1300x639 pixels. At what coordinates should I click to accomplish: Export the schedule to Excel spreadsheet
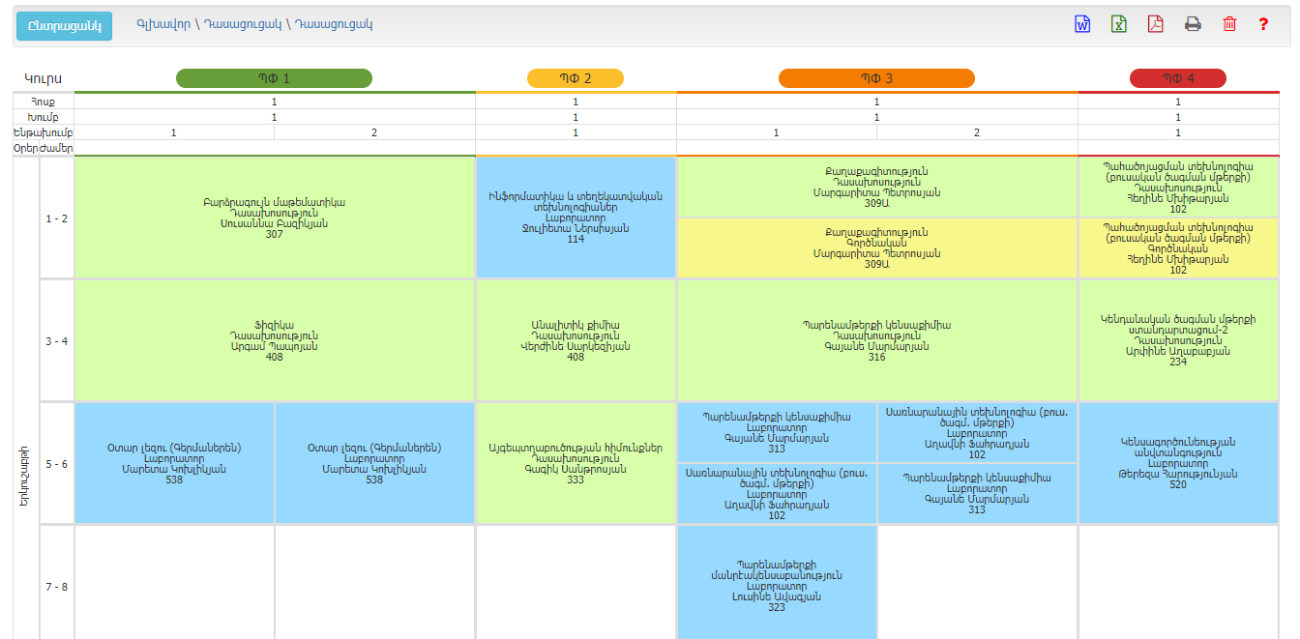pos(1119,24)
